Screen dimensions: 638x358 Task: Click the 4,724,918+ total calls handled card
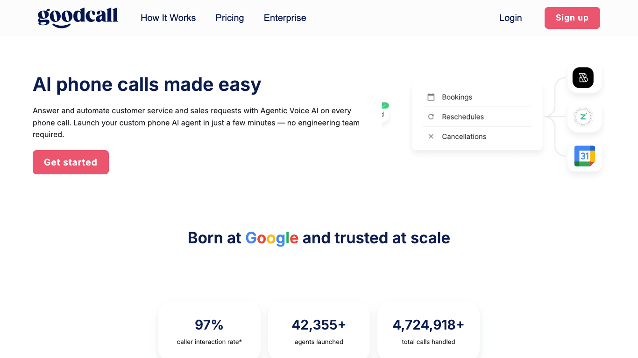point(428,330)
